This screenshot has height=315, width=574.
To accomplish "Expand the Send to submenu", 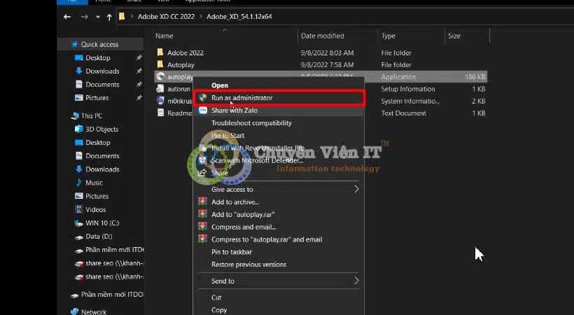I will 356,281.
